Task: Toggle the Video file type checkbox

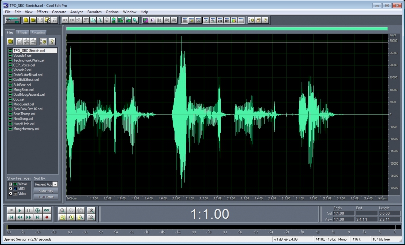Action: [x=10, y=194]
